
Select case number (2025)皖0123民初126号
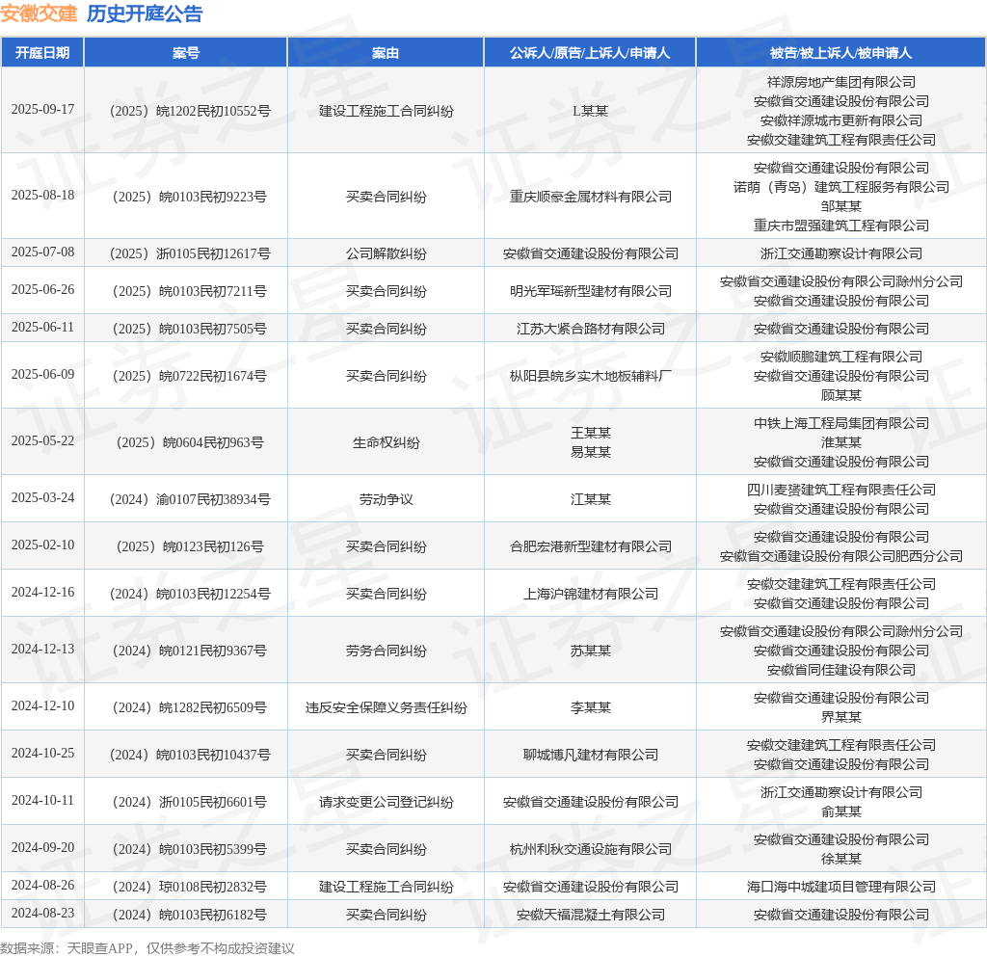tap(190, 546)
